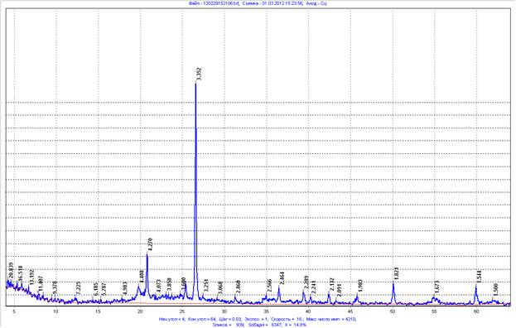The image size is (516, 328).
Task: Click the 4.983 peak label
Action: (125, 288)
